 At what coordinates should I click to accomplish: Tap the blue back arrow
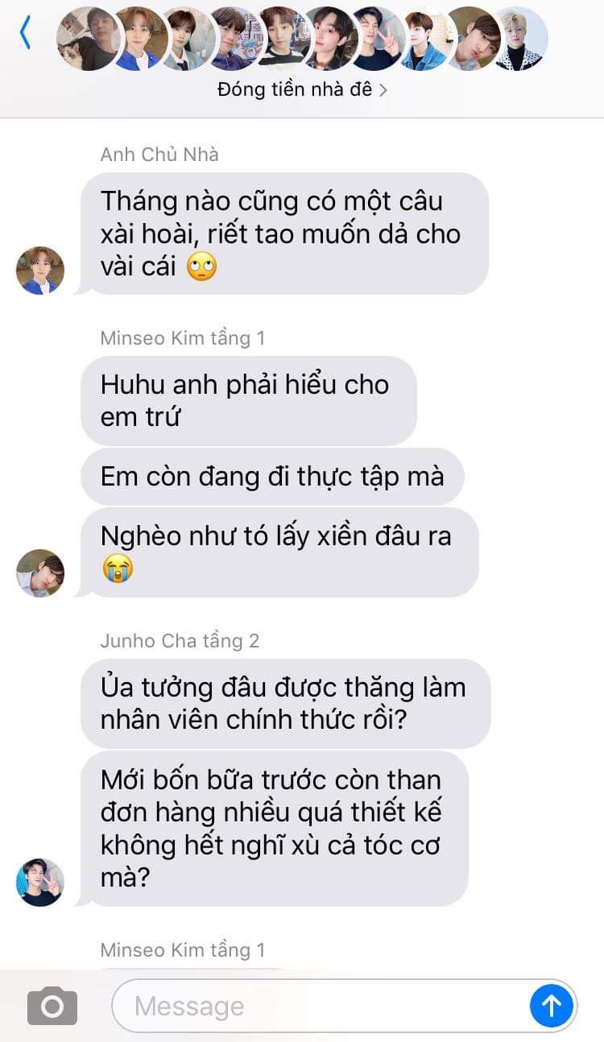pyautogui.click(x=25, y=33)
